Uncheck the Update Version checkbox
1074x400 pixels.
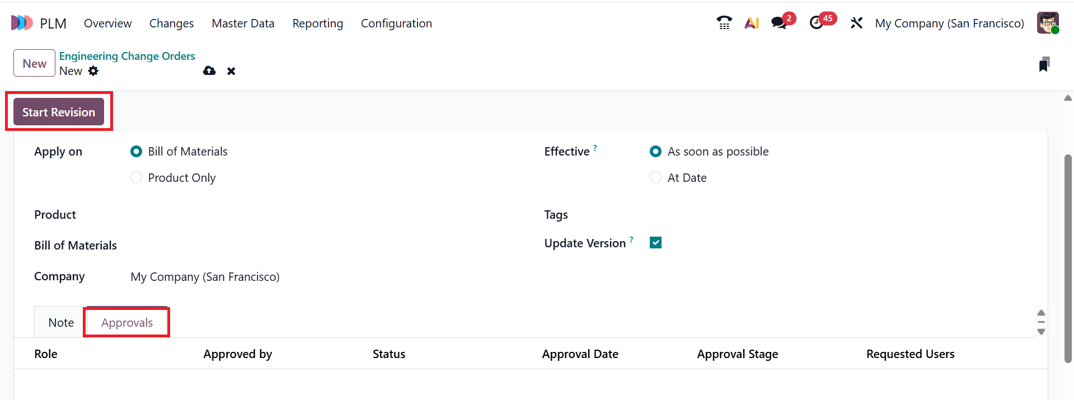coord(655,243)
